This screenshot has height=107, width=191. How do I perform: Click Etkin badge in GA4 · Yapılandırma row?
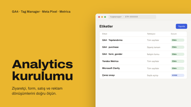[177, 40]
